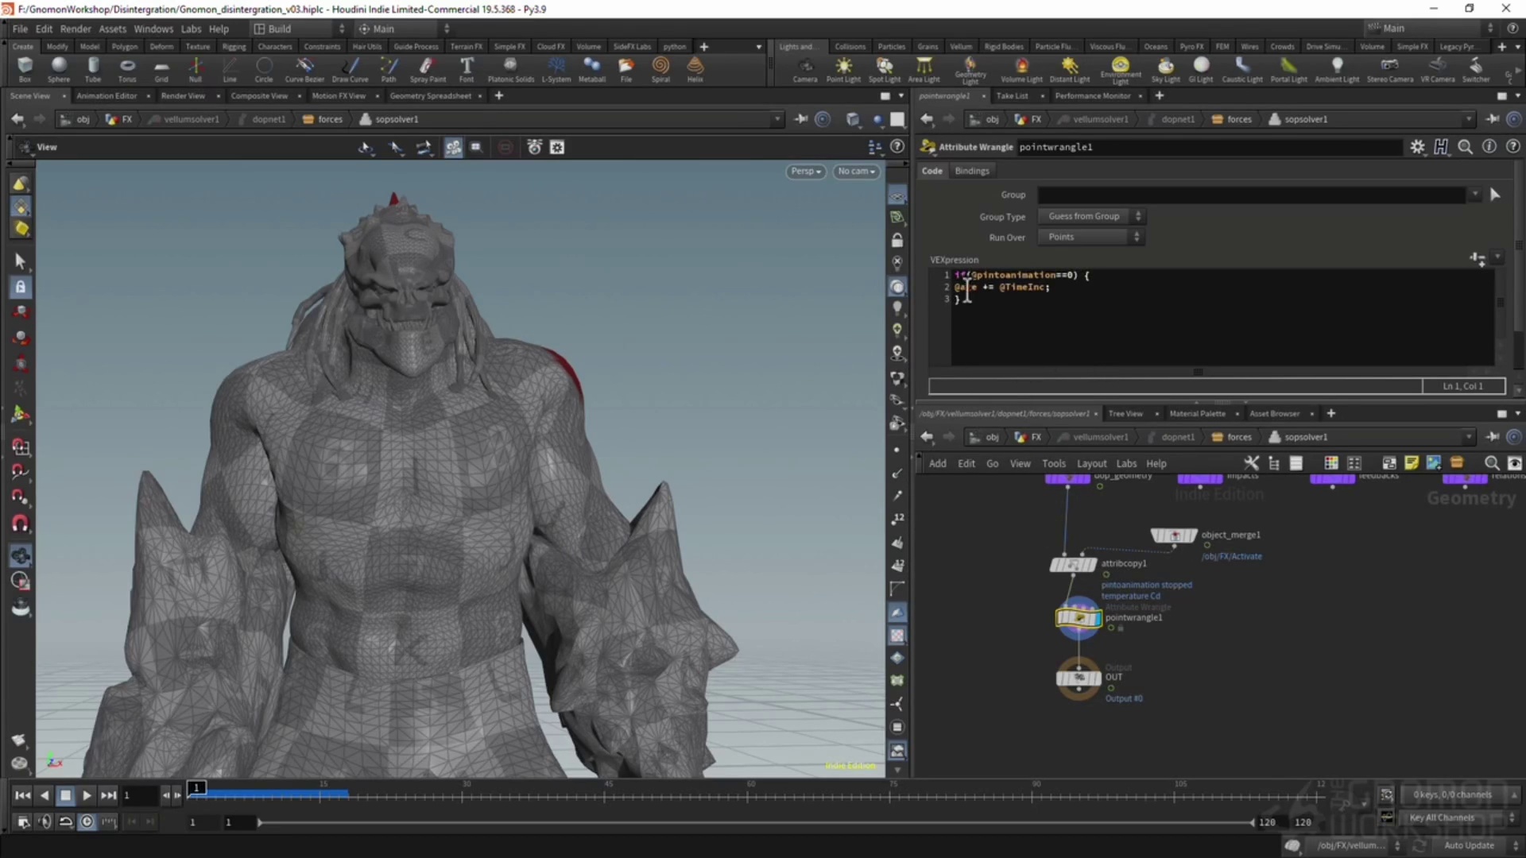The width and height of the screenshot is (1526, 858).
Task: Open the Windows menu
Action: click(x=153, y=29)
